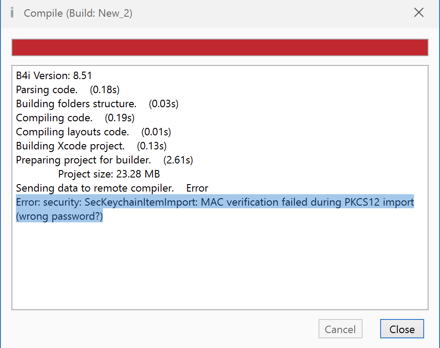The height and width of the screenshot is (348, 440).
Task: Click the (2.61s) timing value
Action: [178, 160]
